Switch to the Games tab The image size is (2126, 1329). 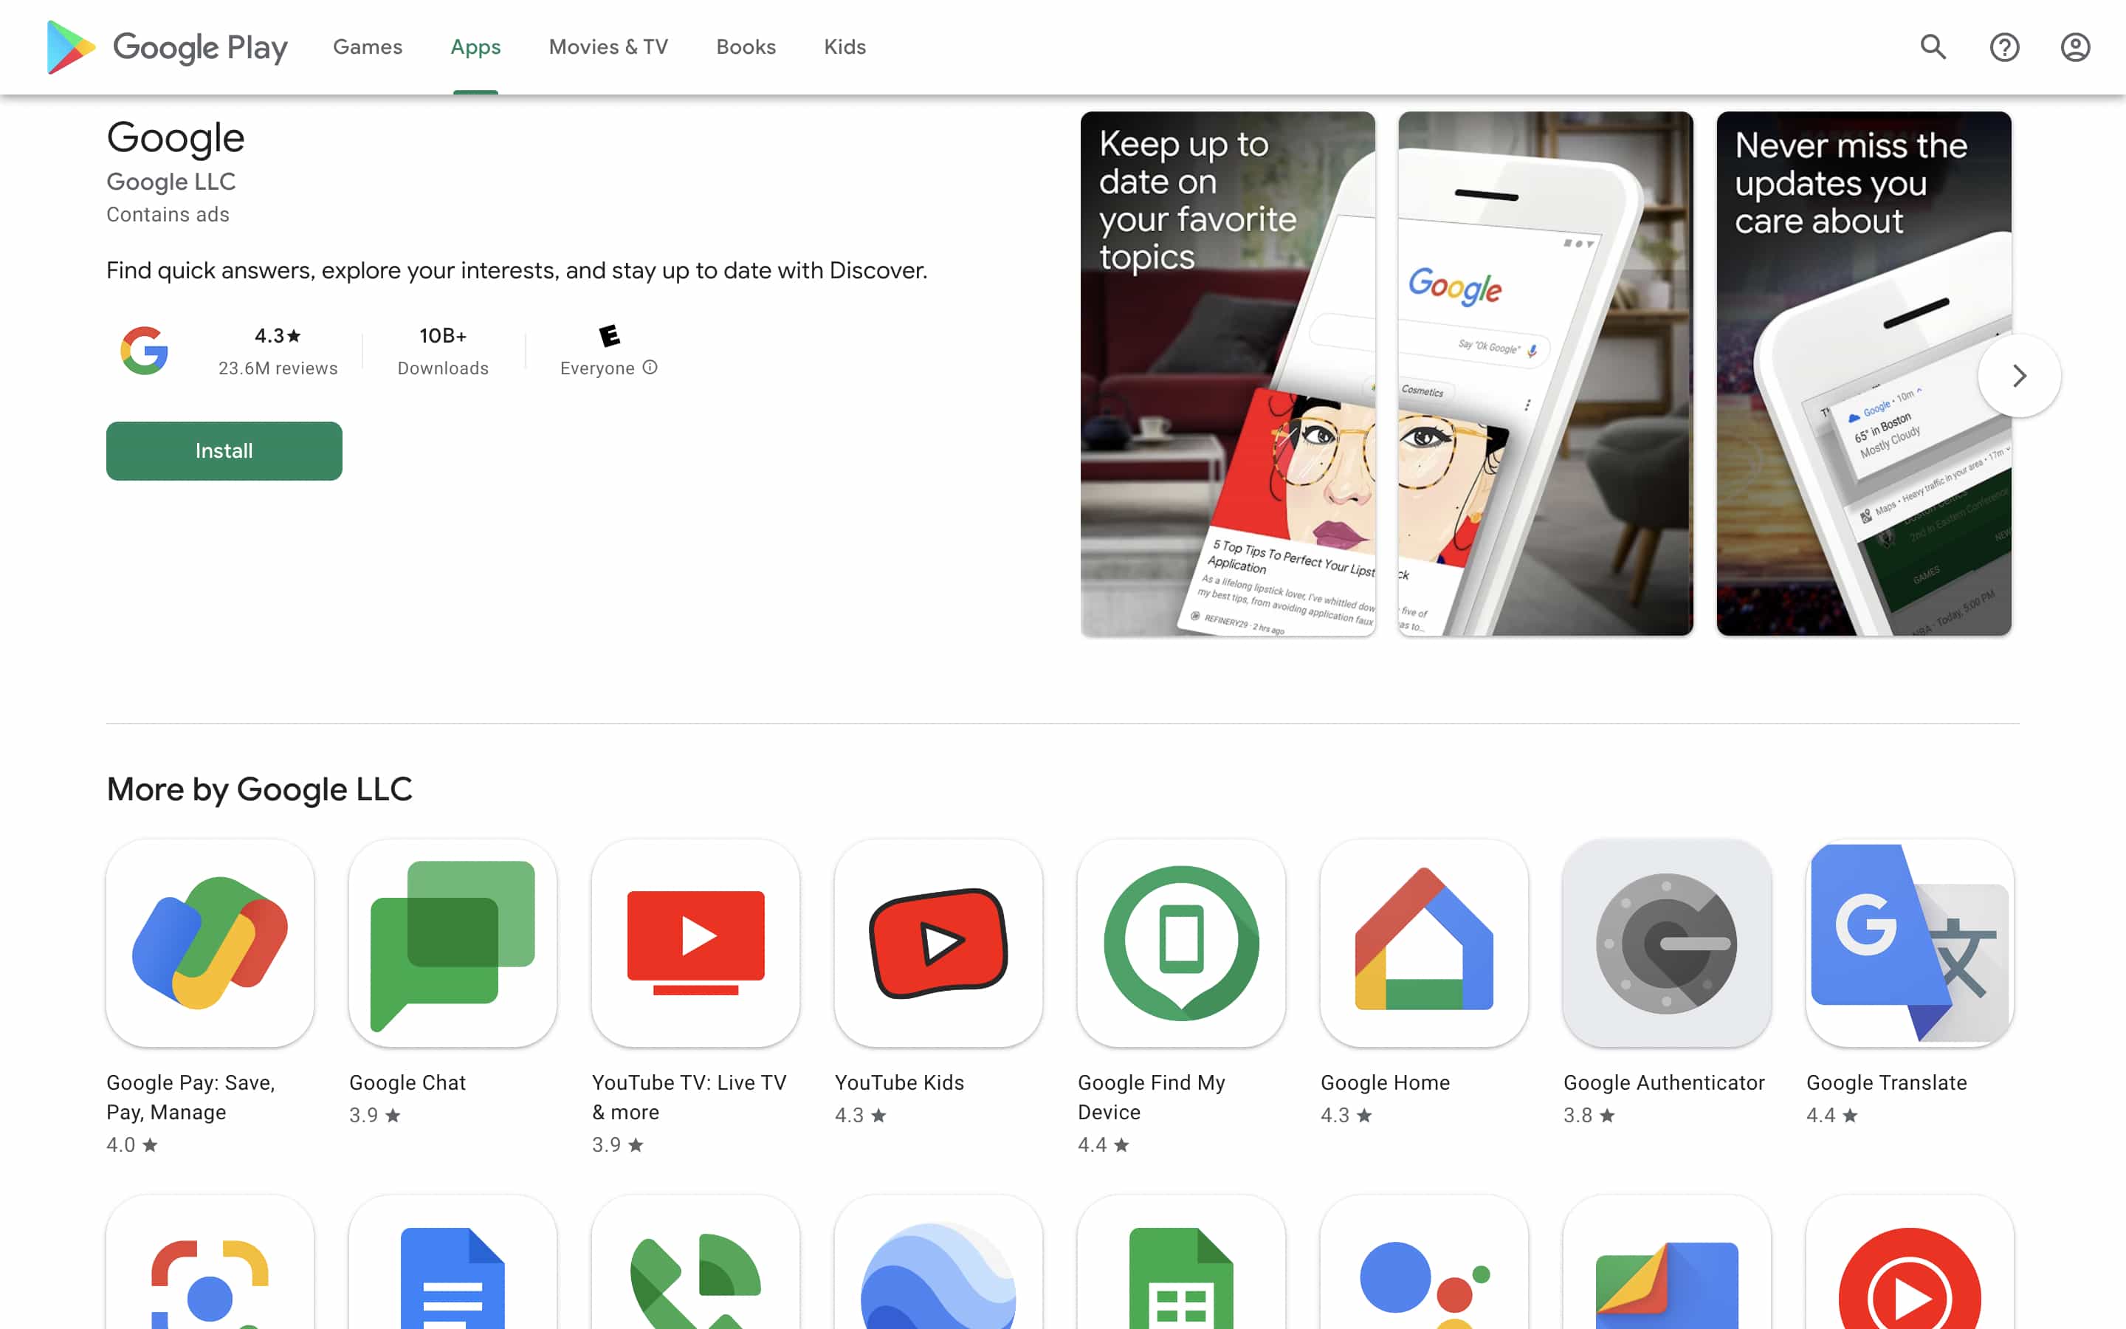tap(367, 47)
